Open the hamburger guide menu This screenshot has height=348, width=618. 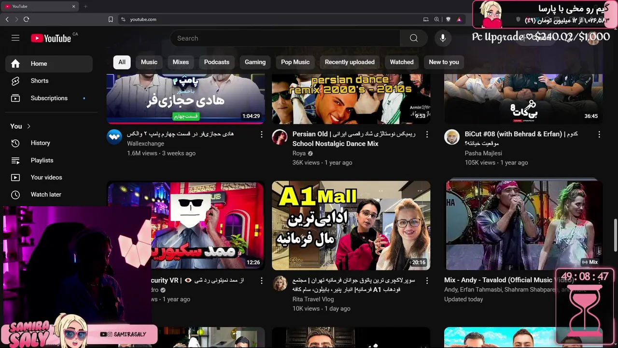(15, 38)
